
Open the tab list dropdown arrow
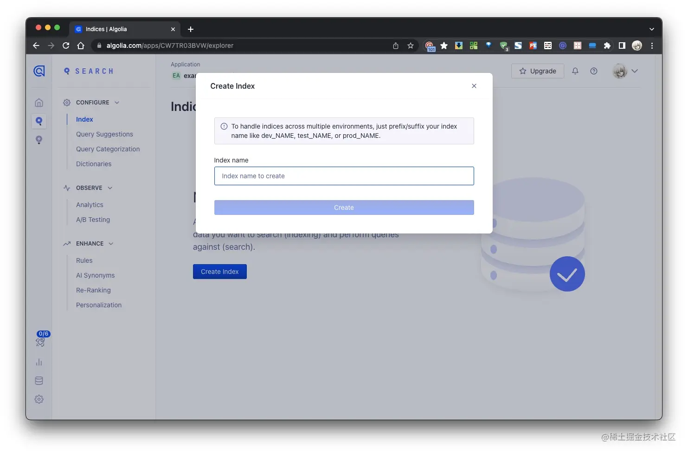pos(652,29)
